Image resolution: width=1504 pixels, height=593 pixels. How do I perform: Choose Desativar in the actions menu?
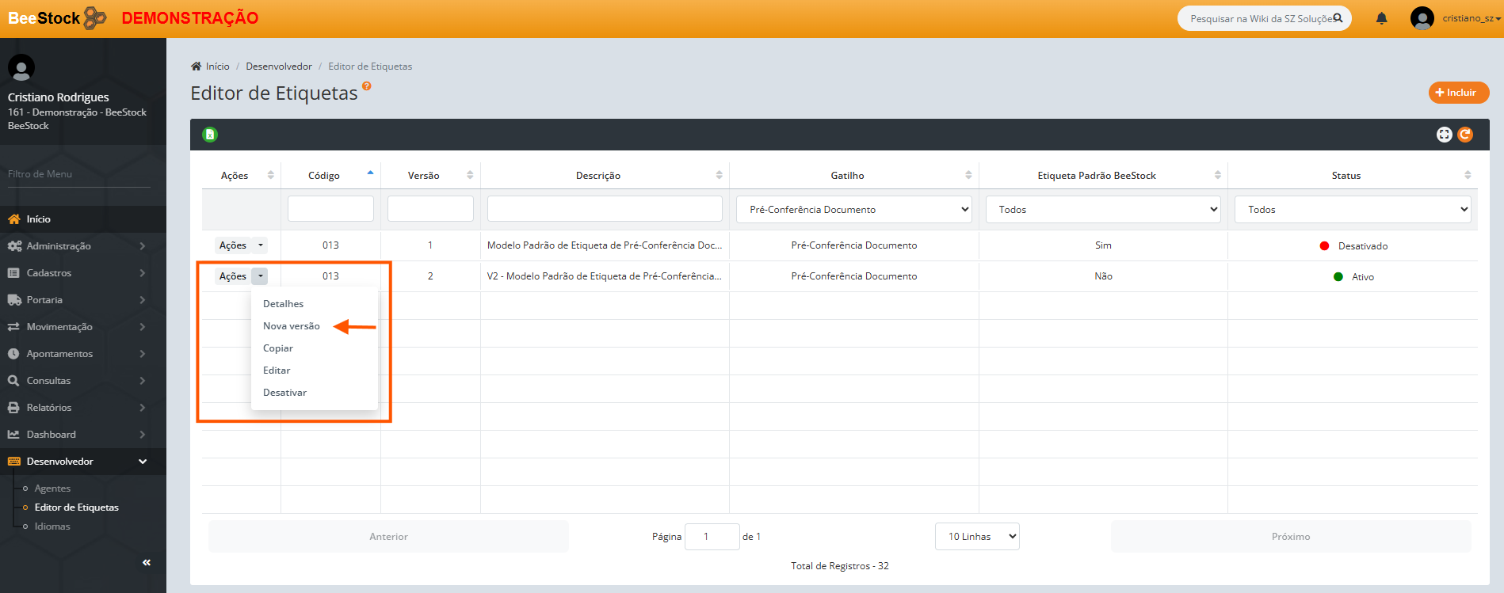tap(284, 393)
